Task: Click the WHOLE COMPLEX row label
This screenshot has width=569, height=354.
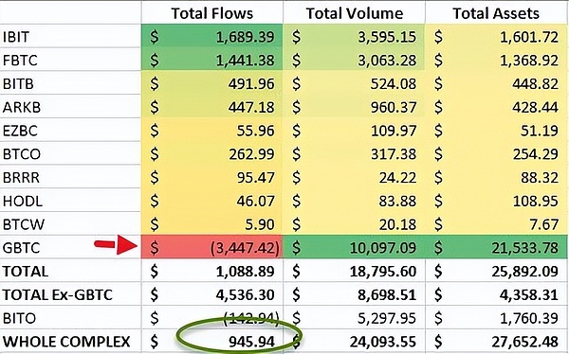Action: (x=66, y=342)
